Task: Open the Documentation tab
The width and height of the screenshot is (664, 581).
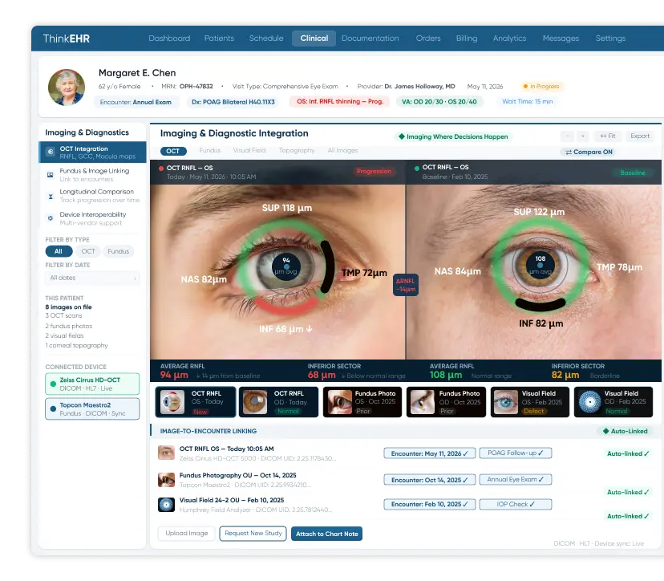Action: [370, 39]
